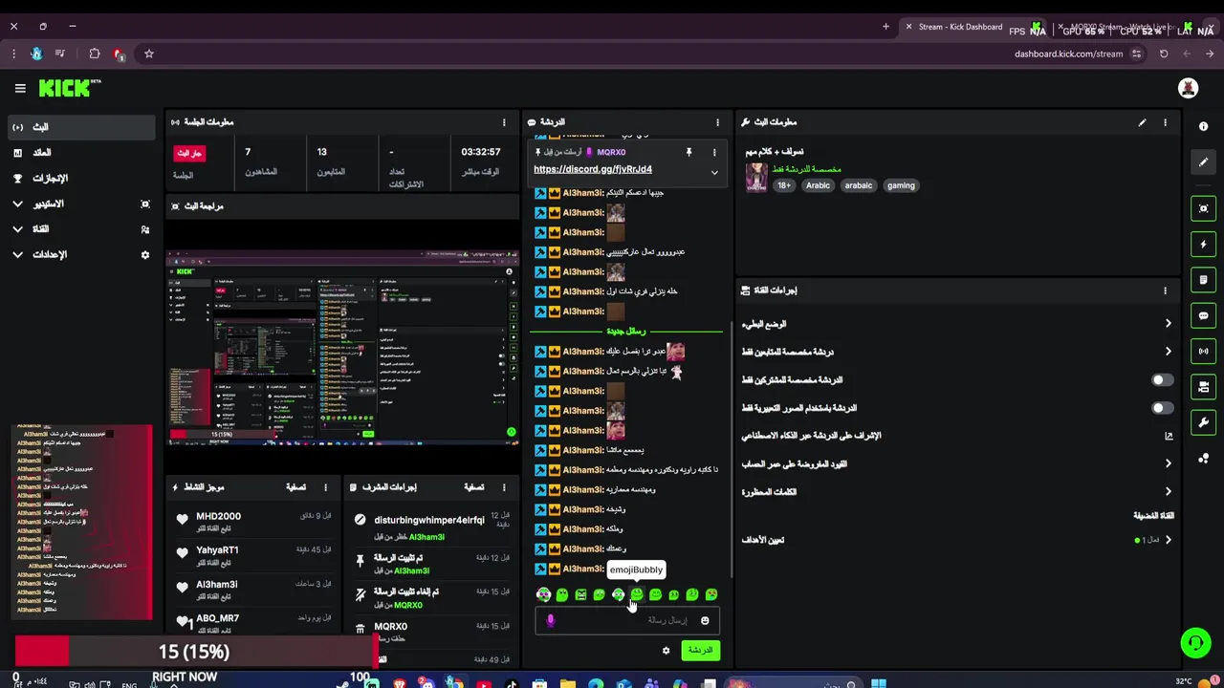Expand the set goals chevron
1224x688 pixels.
[1168, 540]
